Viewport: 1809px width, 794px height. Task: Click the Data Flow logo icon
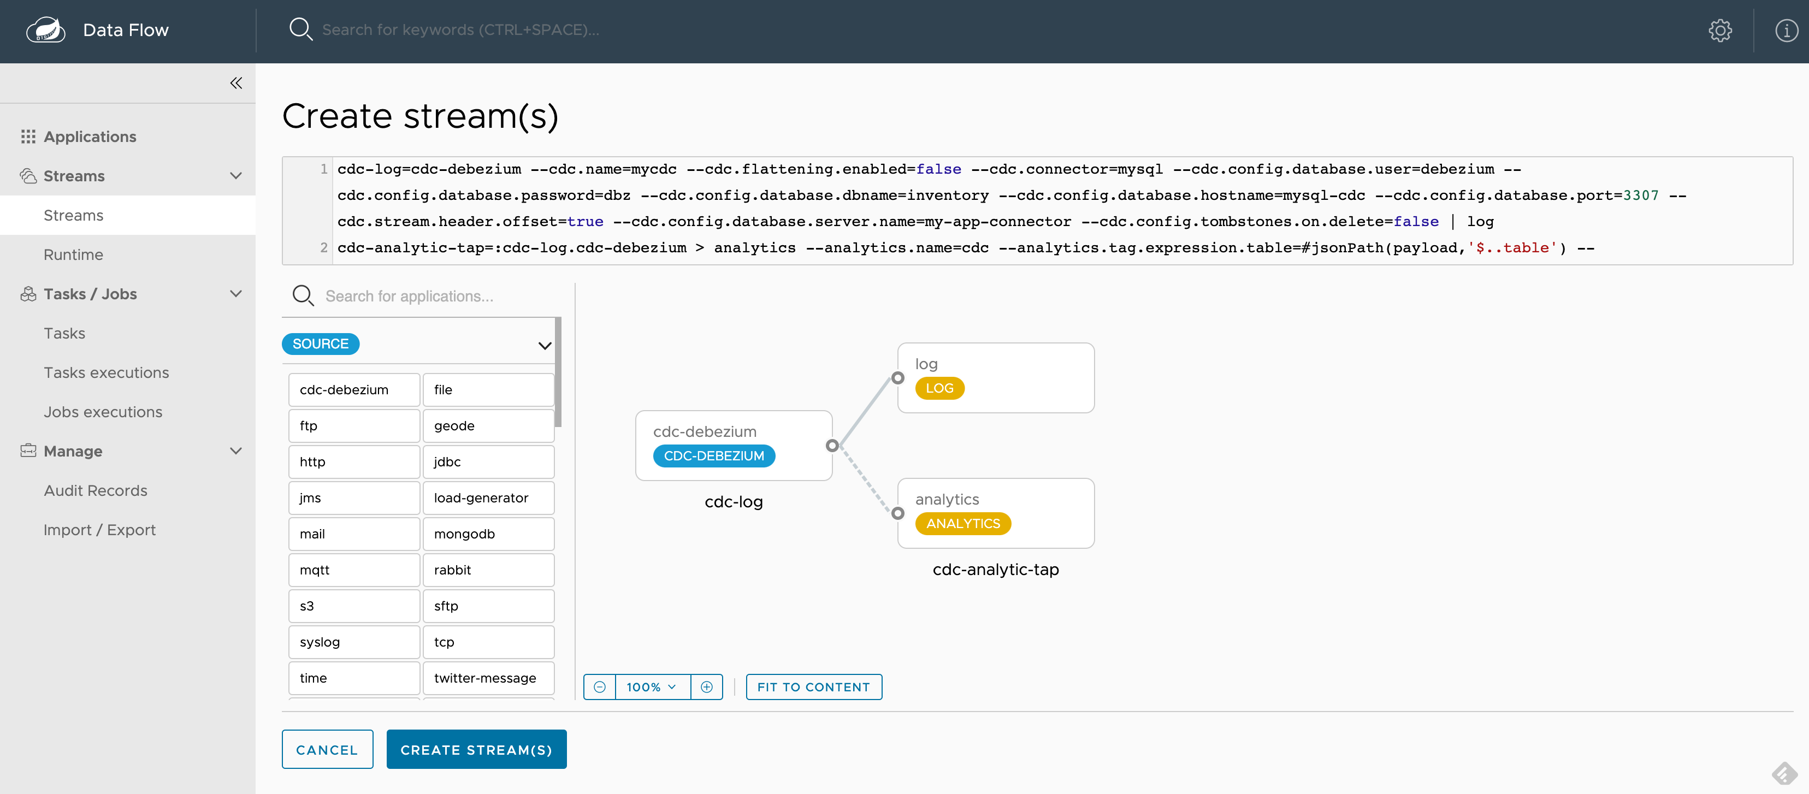(x=46, y=30)
